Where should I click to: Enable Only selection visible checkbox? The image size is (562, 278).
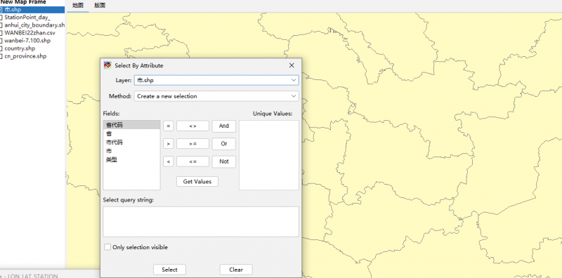click(107, 247)
